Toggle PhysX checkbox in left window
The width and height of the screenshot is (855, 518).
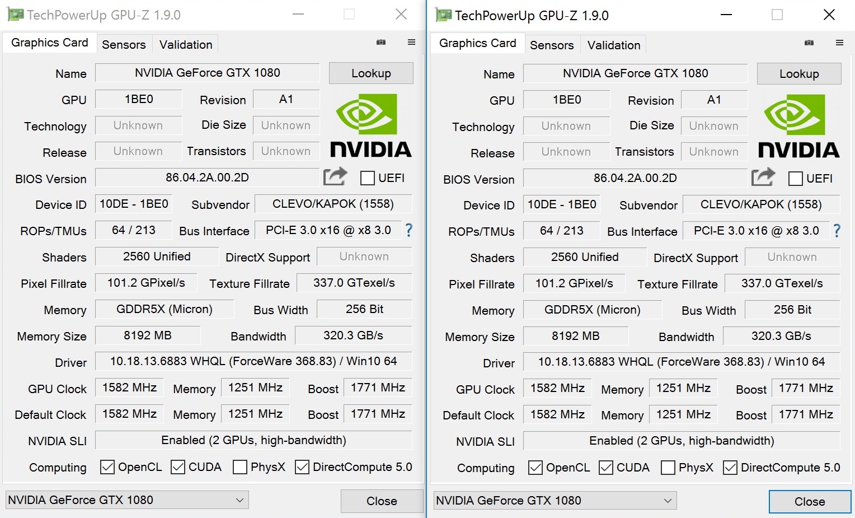[x=240, y=467]
